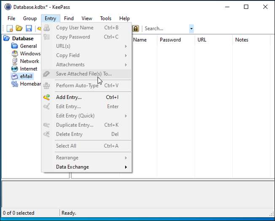Screen dimensions: 275x221
Task: Click the URL column header
Action: pos(213,40)
